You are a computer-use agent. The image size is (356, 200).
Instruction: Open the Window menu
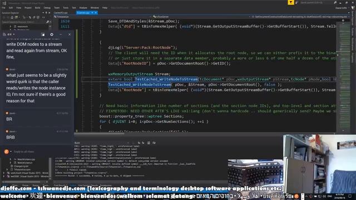click(95, 8)
